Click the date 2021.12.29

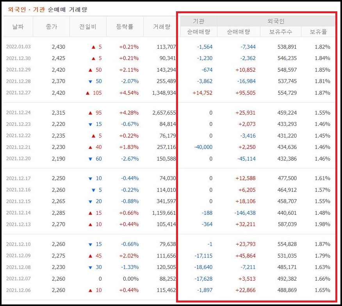(18, 70)
